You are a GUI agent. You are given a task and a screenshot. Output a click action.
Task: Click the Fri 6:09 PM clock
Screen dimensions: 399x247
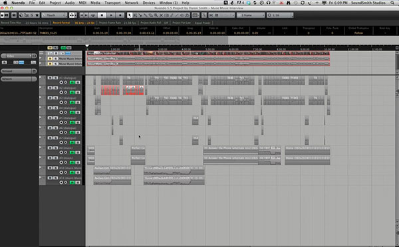coord(338,3)
